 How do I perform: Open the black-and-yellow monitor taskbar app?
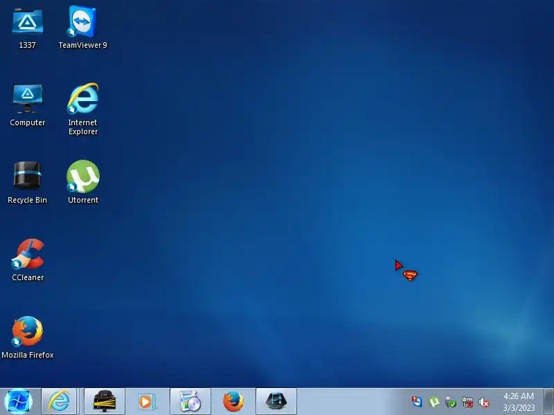coord(105,401)
